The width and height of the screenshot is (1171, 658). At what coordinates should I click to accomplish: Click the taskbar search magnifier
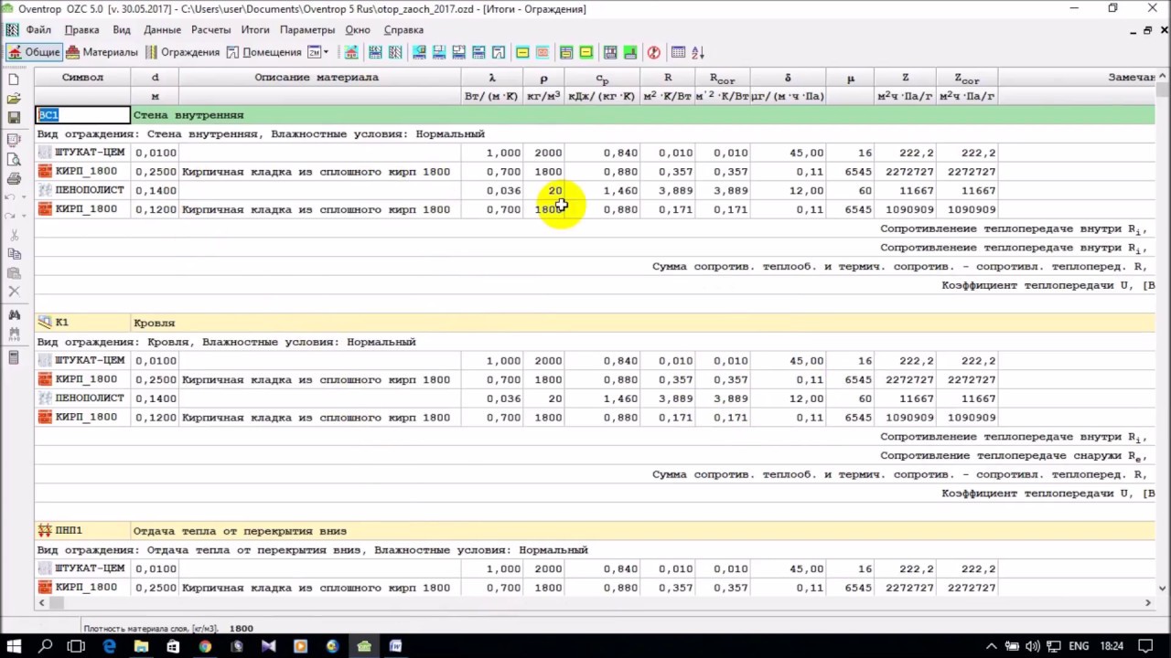tap(46, 646)
